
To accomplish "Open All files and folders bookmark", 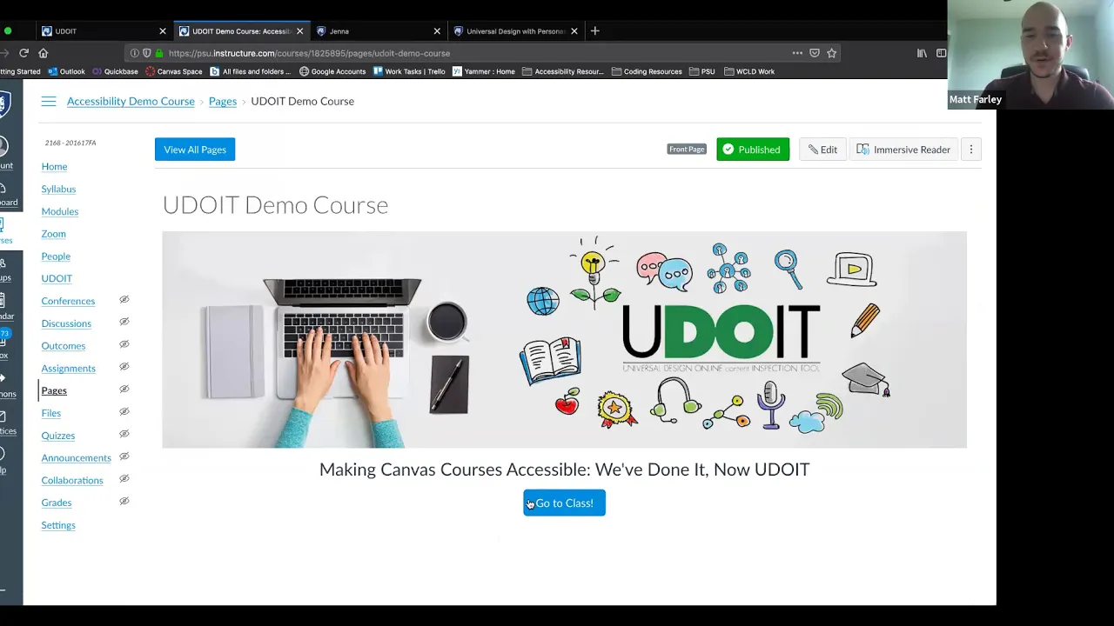I will pyautogui.click(x=251, y=71).
